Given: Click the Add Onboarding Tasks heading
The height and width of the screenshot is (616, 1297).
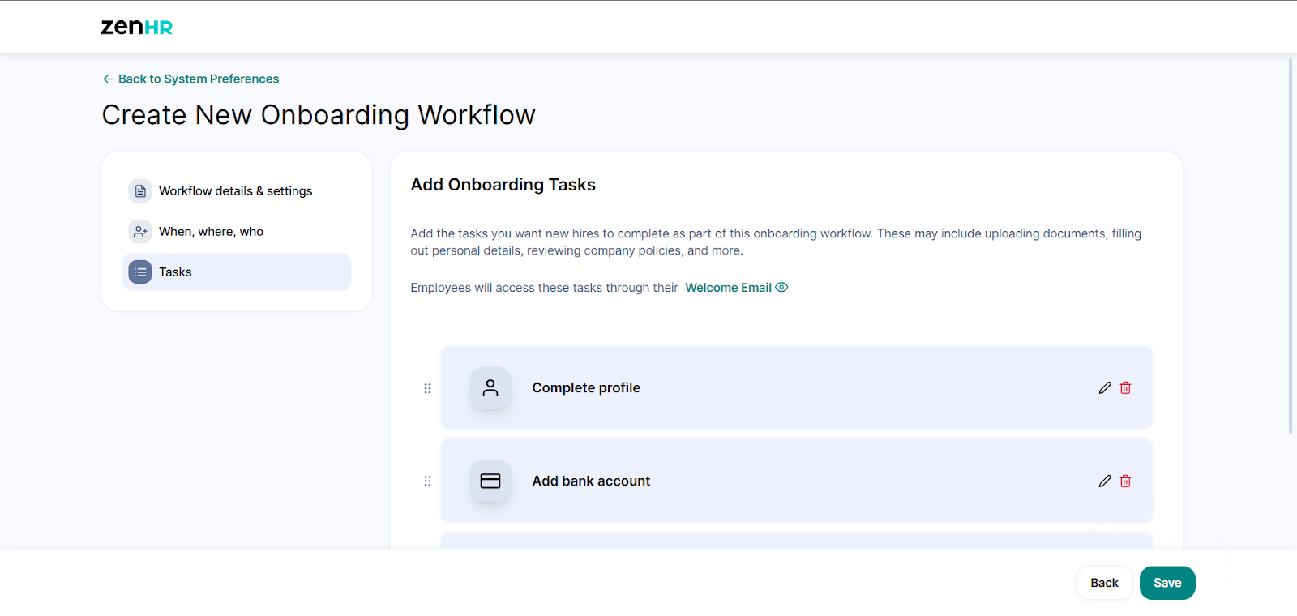Looking at the screenshot, I should point(503,185).
